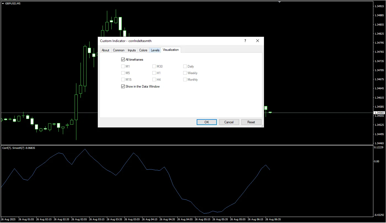Switch to the About tab
The image size is (386, 223).
pos(106,50)
